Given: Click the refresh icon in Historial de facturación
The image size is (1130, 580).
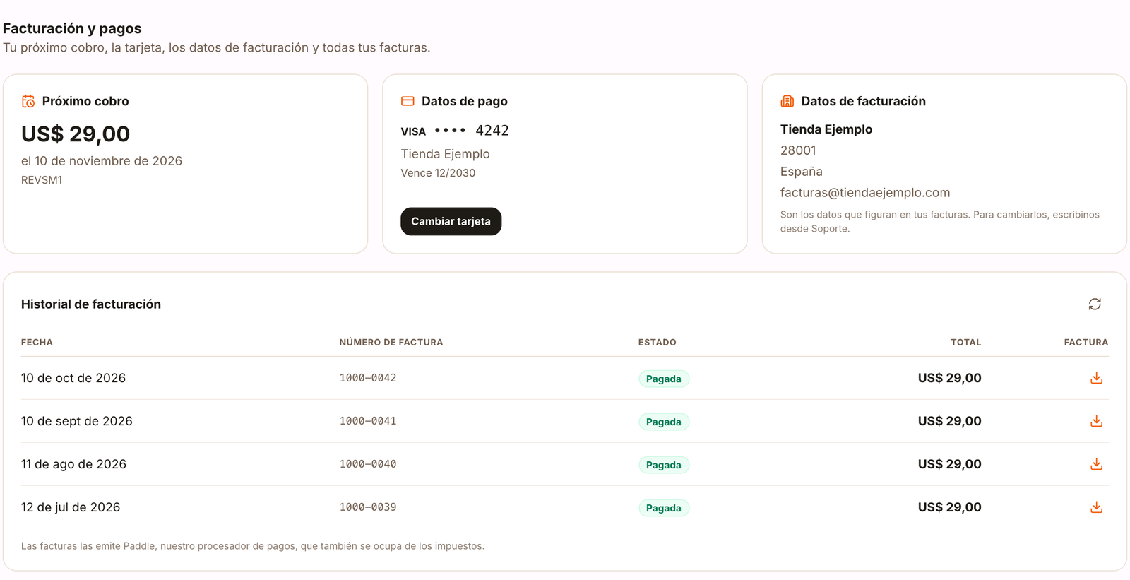Looking at the screenshot, I should point(1095,304).
